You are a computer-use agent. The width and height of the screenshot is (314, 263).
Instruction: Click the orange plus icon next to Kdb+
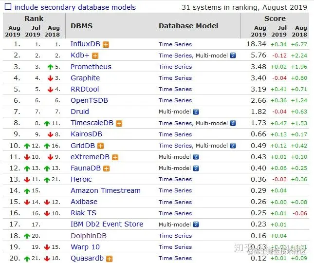[95, 56]
